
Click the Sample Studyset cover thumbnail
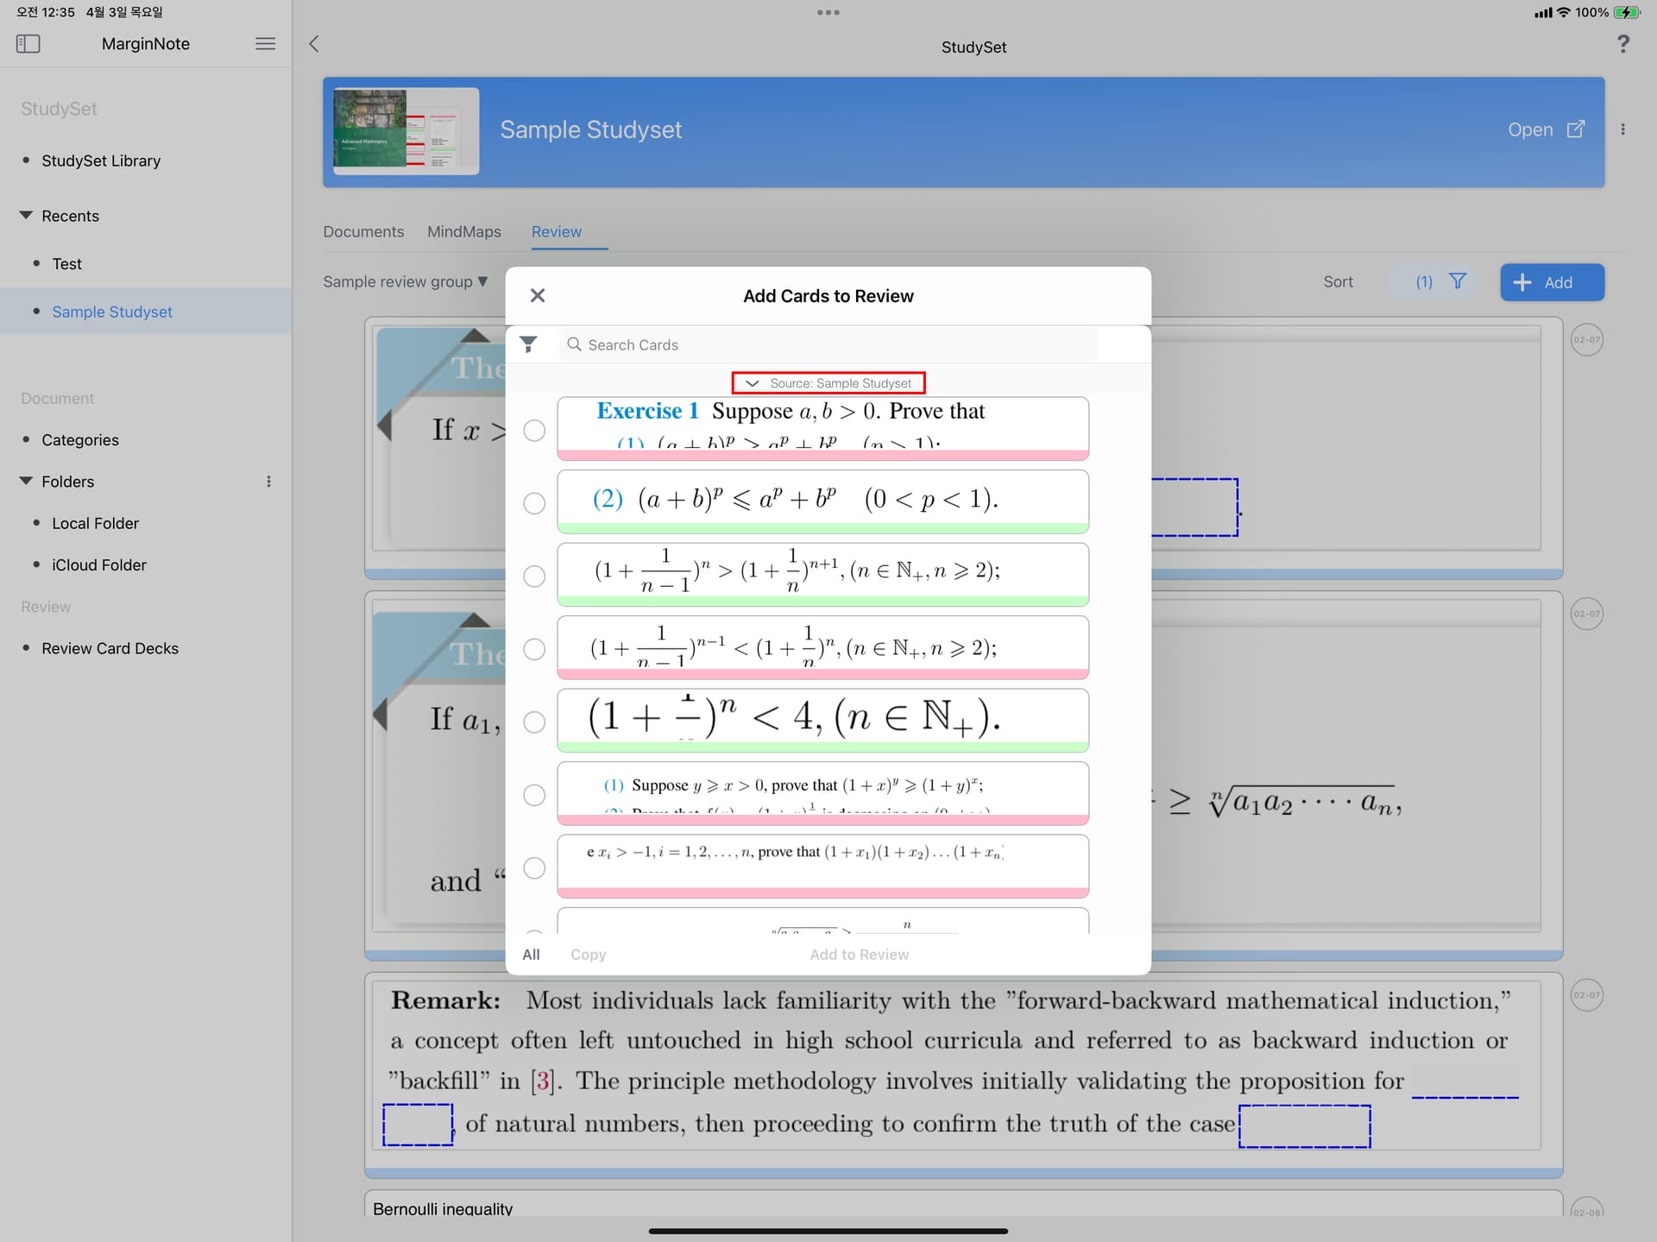pos(406,130)
